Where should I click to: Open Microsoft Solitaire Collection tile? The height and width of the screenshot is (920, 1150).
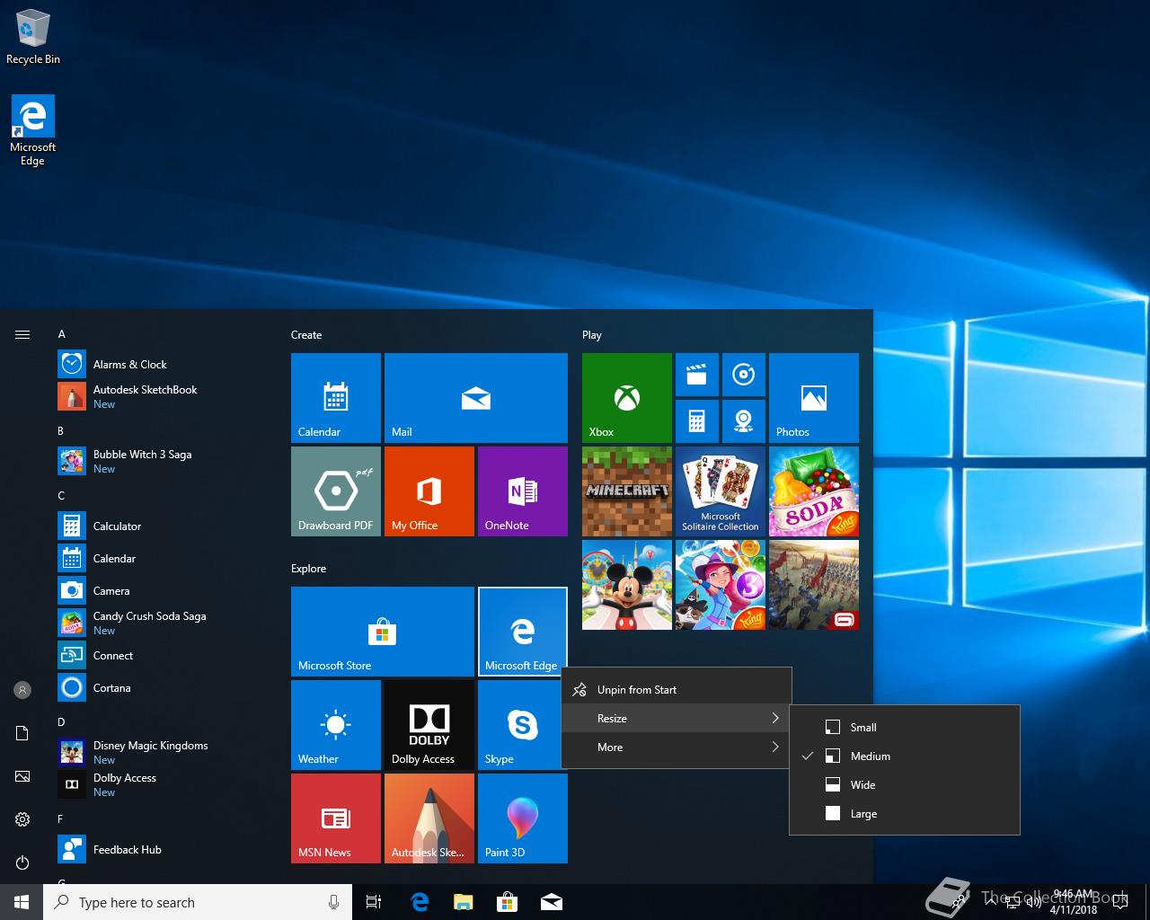721,491
